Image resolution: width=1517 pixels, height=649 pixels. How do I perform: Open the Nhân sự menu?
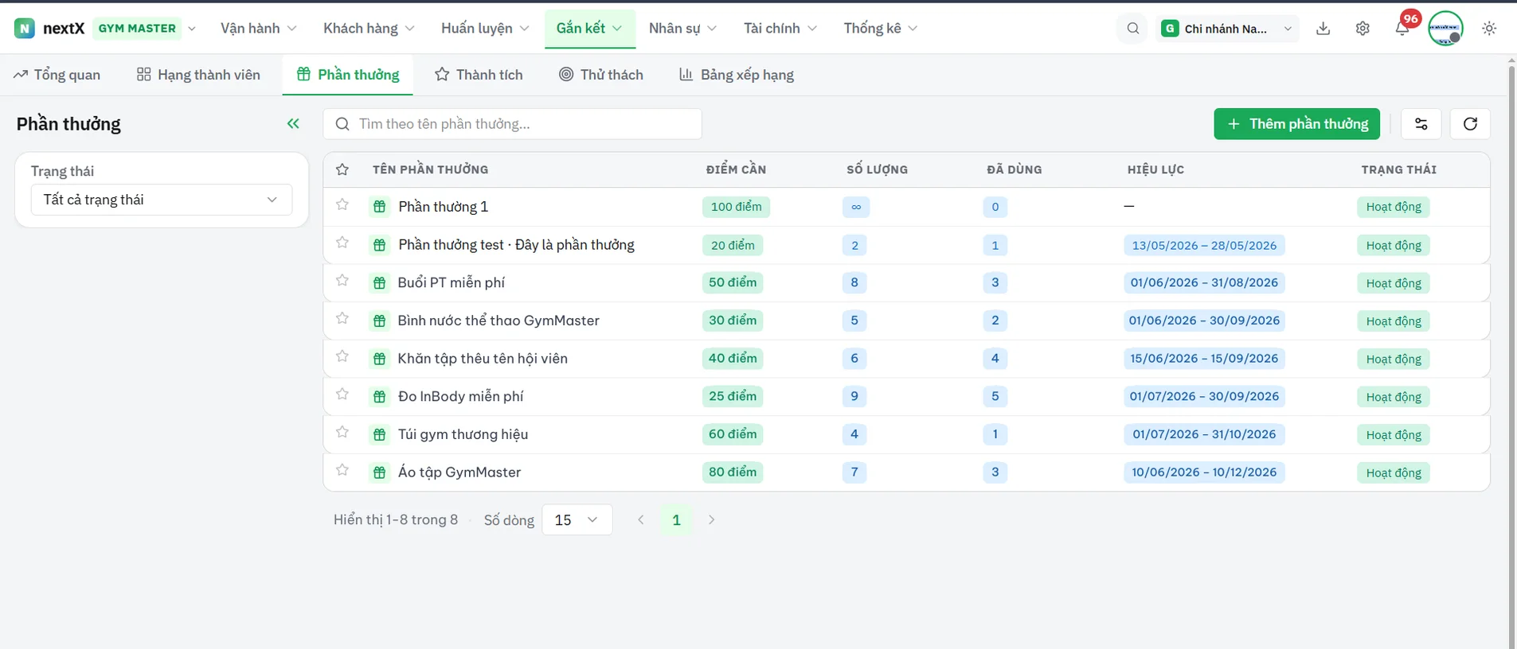pyautogui.click(x=682, y=29)
